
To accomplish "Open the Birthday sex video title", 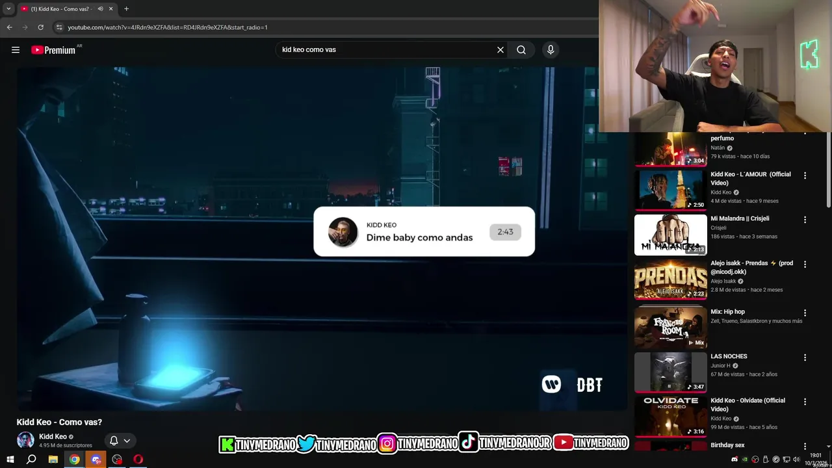I will pyautogui.click(x=727, y=445).
